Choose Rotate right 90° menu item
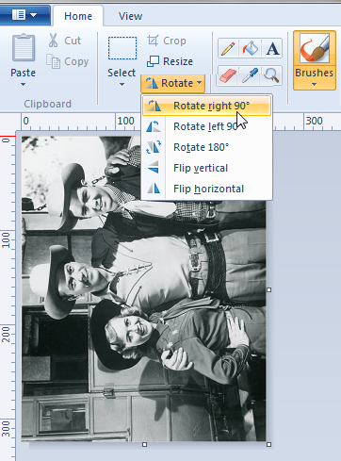Image resolution: width=341 pixels, height=461 pixels. coord(206,106)
